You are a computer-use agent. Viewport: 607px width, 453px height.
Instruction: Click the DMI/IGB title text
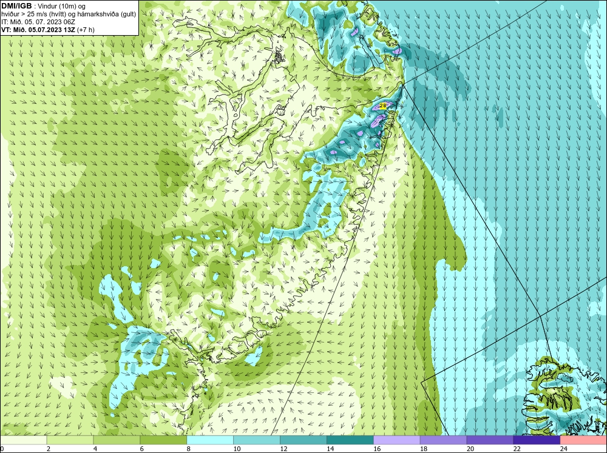16,6
